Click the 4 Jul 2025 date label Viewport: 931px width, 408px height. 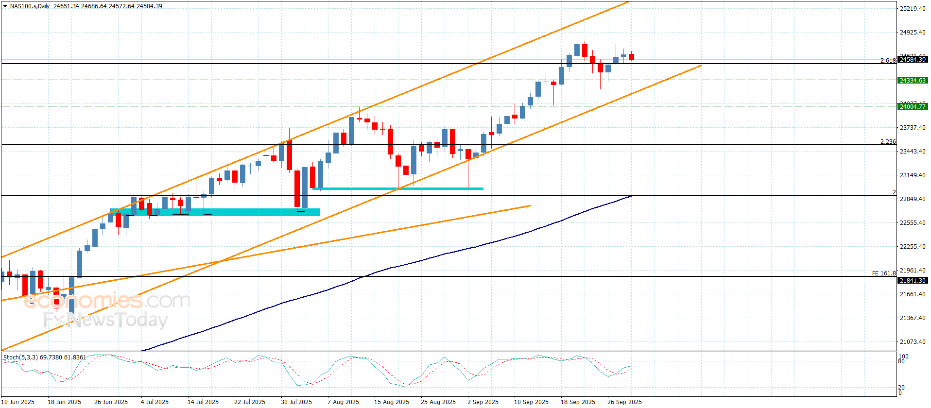(155, 402)
